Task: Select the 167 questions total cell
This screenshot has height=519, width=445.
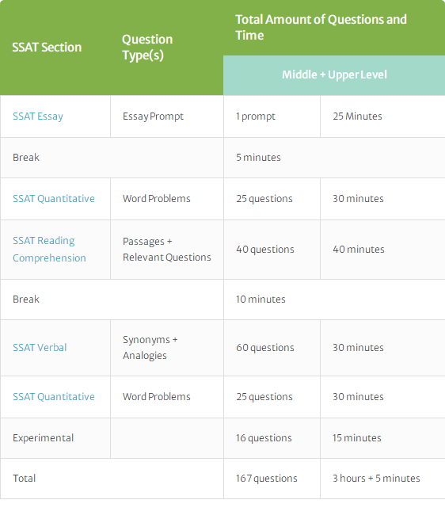Action: (272, 479)
